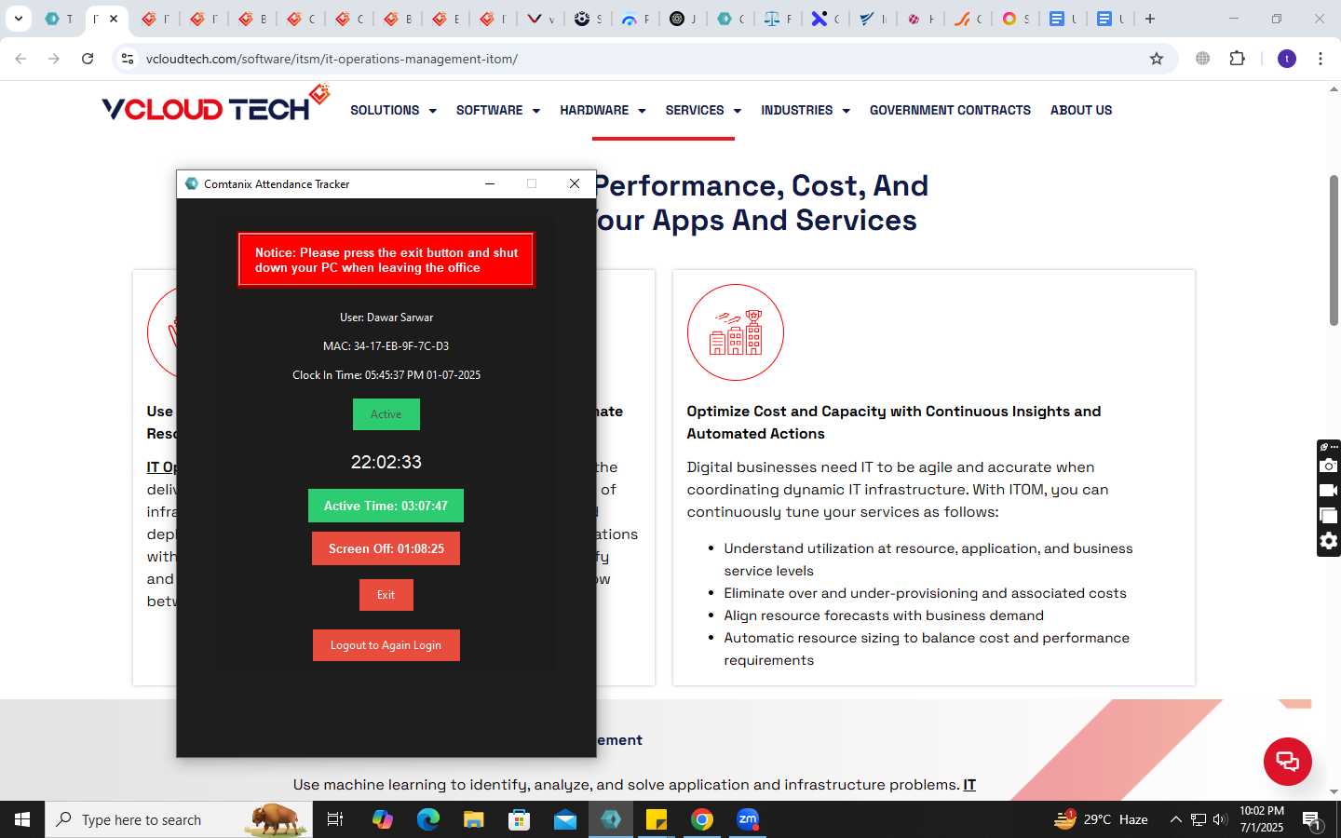Go back to the previous page

coord(20,59)
